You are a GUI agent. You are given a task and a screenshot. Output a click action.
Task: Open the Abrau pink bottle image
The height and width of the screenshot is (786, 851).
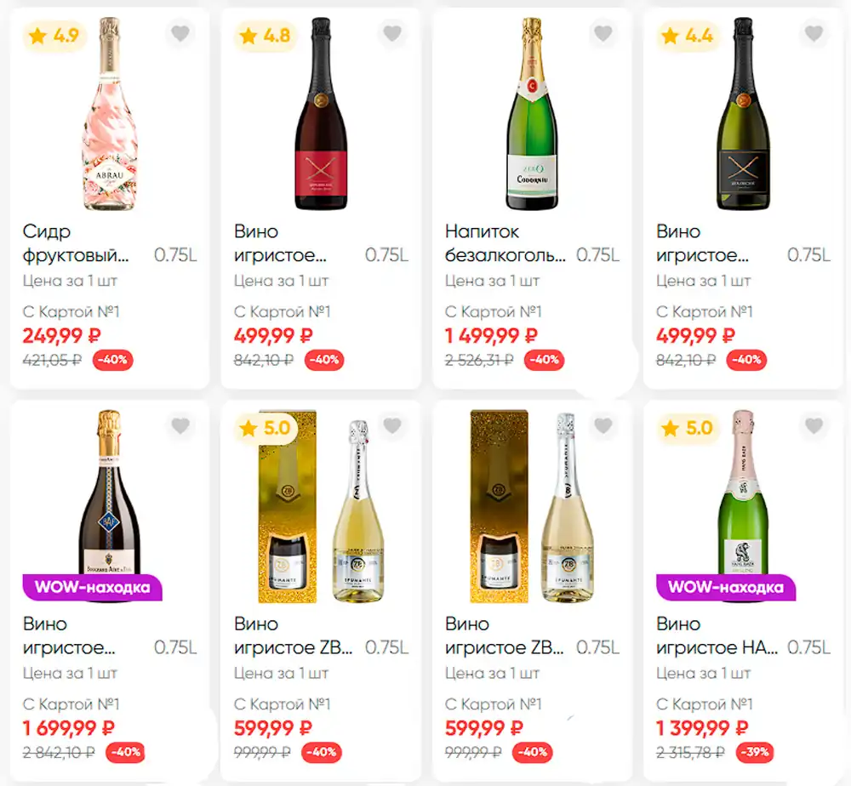pyautogui.click(x=109, y=115)
